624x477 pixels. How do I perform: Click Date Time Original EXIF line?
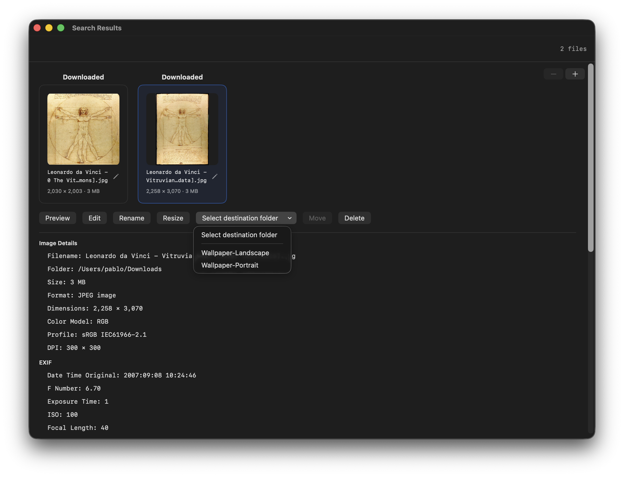[122, 375]
